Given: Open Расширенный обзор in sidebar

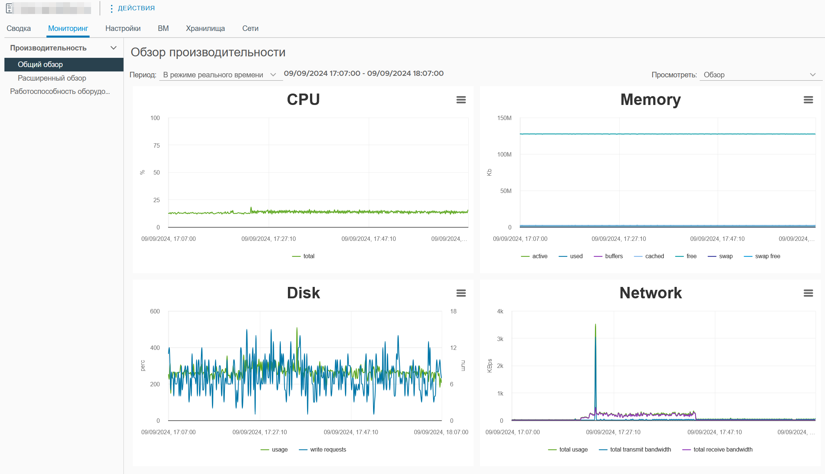Looking at the screenshot, I should click(52, 78).
